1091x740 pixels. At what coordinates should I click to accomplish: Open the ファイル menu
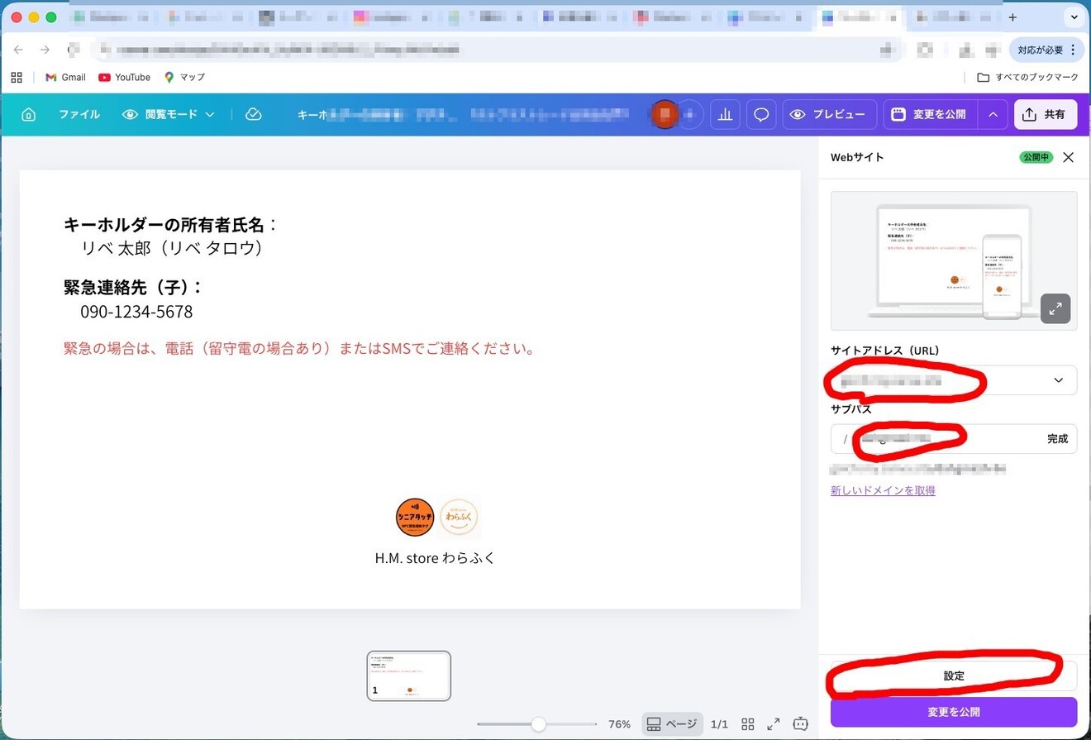click(x=79, y=115)
